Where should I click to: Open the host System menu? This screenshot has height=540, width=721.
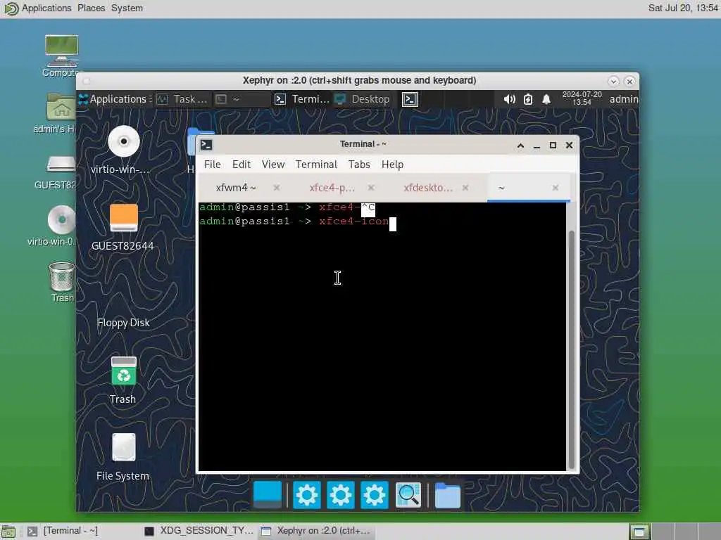tap(127, 8)
